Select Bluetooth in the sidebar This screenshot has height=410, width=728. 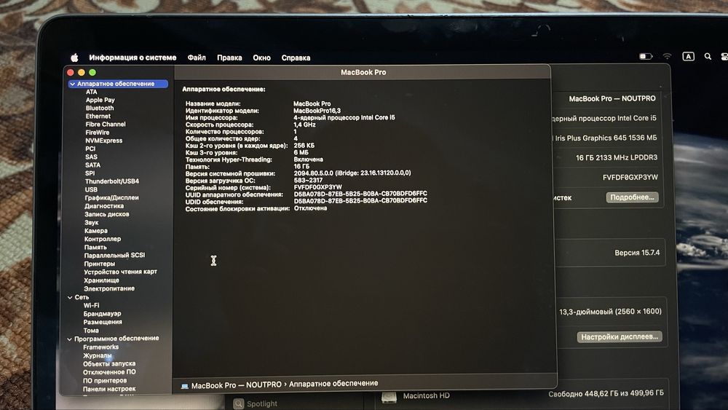(100, 109)
